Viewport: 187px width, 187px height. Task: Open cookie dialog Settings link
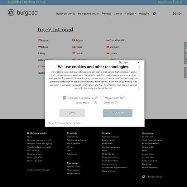click(x=77, y=123)
